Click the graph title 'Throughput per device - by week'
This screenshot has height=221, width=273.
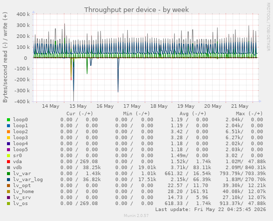(x=137, y=10)
